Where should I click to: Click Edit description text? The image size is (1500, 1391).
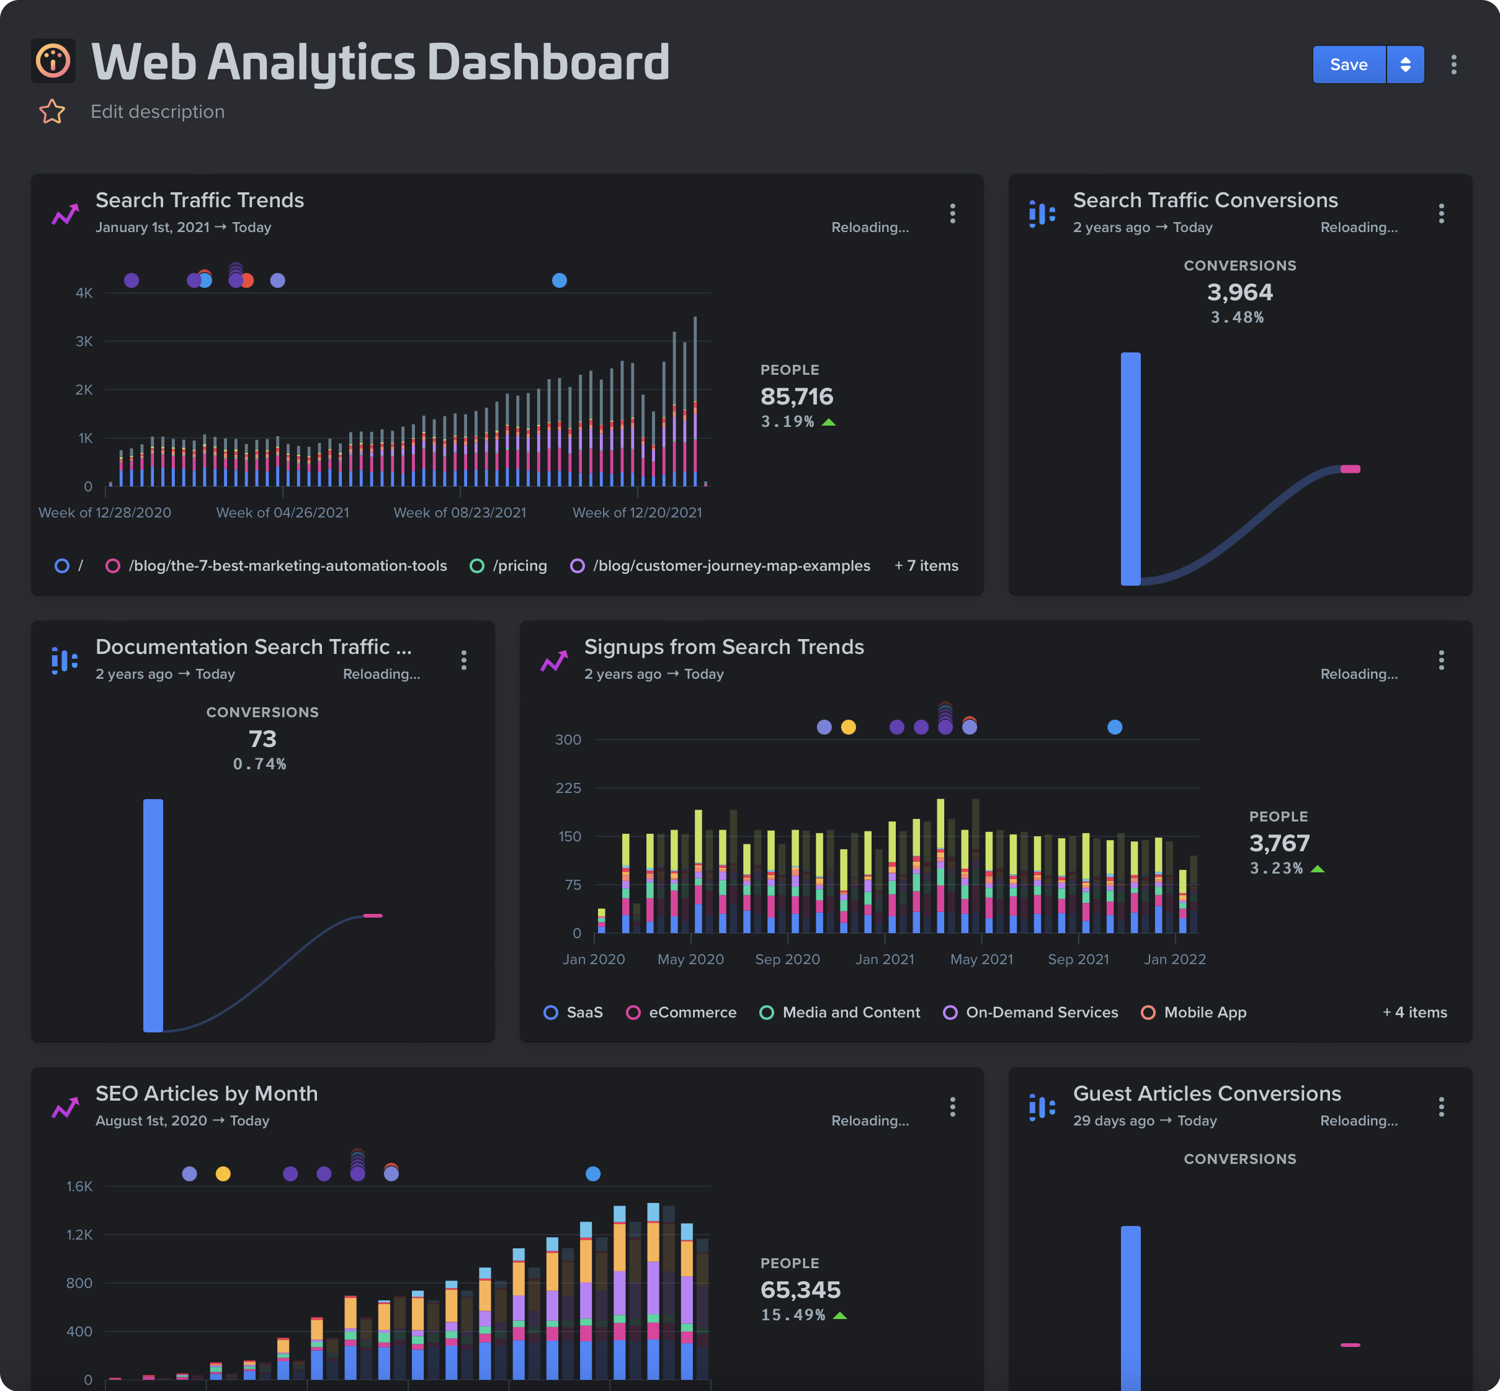tap(158, 112)
